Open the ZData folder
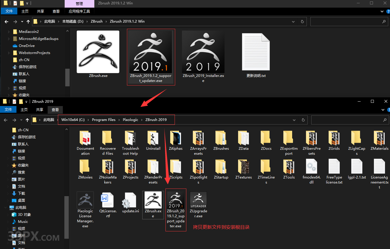390x249 pixels. 243,141
